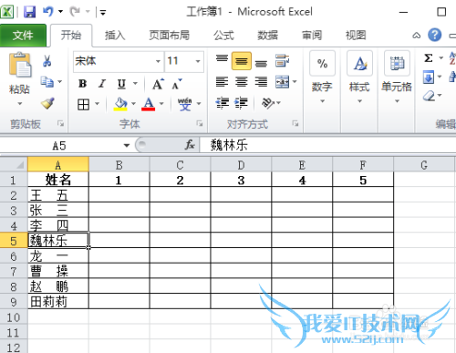The image size is (456, 353).
Task: Increase font size with large A icon
Action: point(159,84)
